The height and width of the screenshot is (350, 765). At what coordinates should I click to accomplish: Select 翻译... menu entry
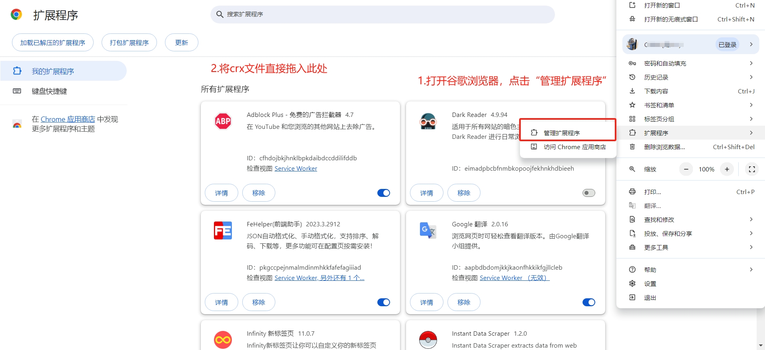point(690,206)
